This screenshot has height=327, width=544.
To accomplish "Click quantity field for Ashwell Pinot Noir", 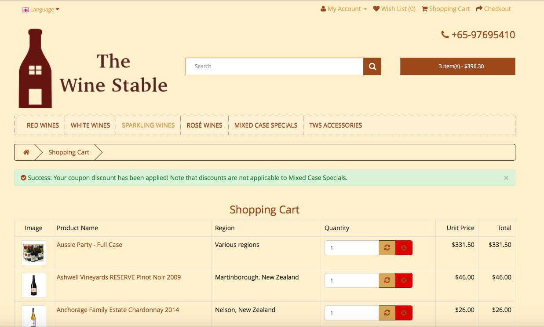I will coord(352,280).
